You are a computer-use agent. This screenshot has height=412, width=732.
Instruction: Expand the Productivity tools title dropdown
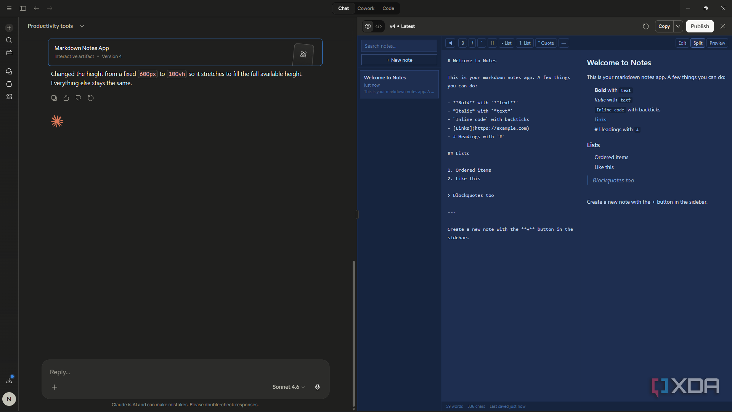tap(82, 26)
